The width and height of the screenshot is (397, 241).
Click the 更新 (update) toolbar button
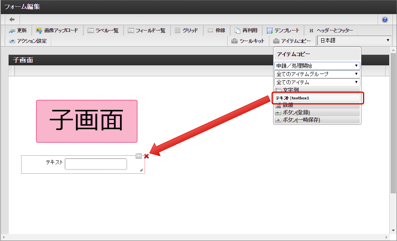click(18, 31)
